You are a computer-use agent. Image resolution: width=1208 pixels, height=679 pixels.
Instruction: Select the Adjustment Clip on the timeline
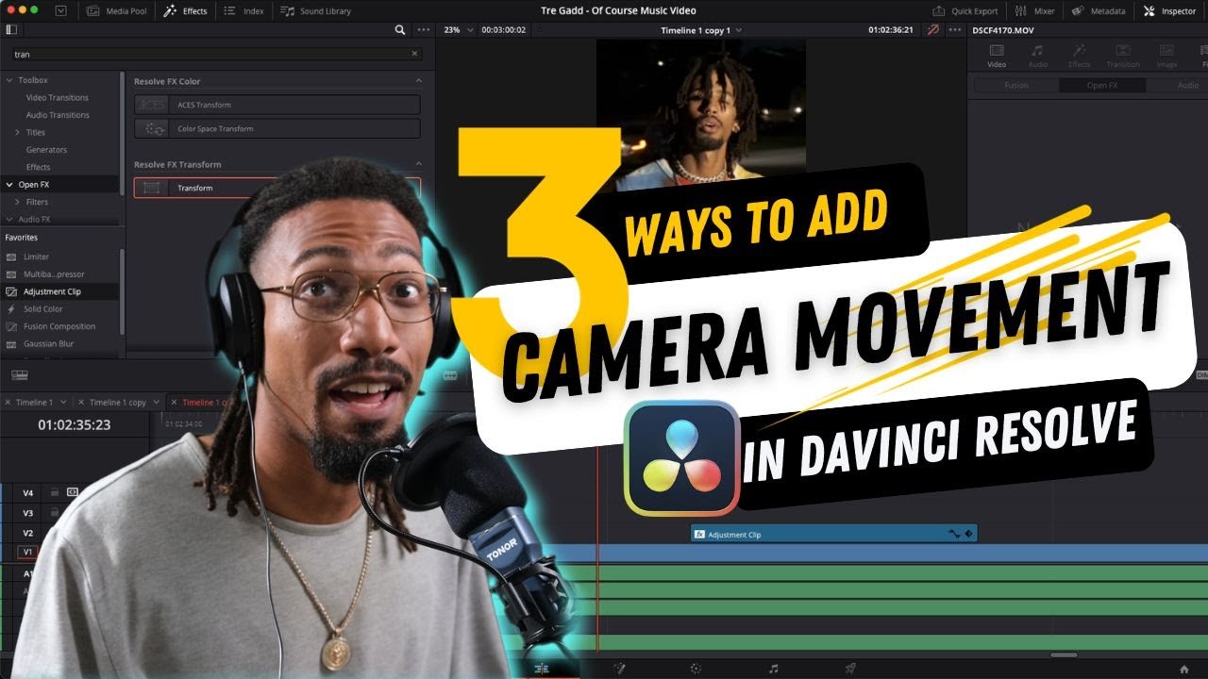(833, 535)
